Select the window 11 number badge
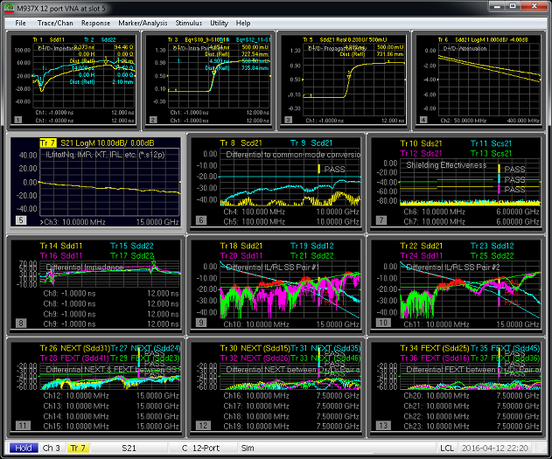The width and height of the screenshot is (552, 459). pyautogui.click(x=15, y=425)
